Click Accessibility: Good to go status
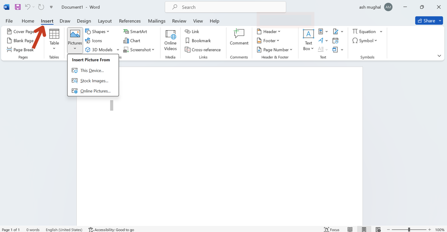The image size is (447, 232). point(111,230)
